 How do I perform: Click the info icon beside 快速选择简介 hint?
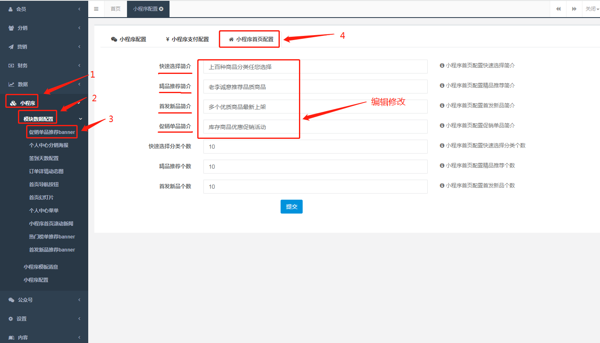[442, 65]
